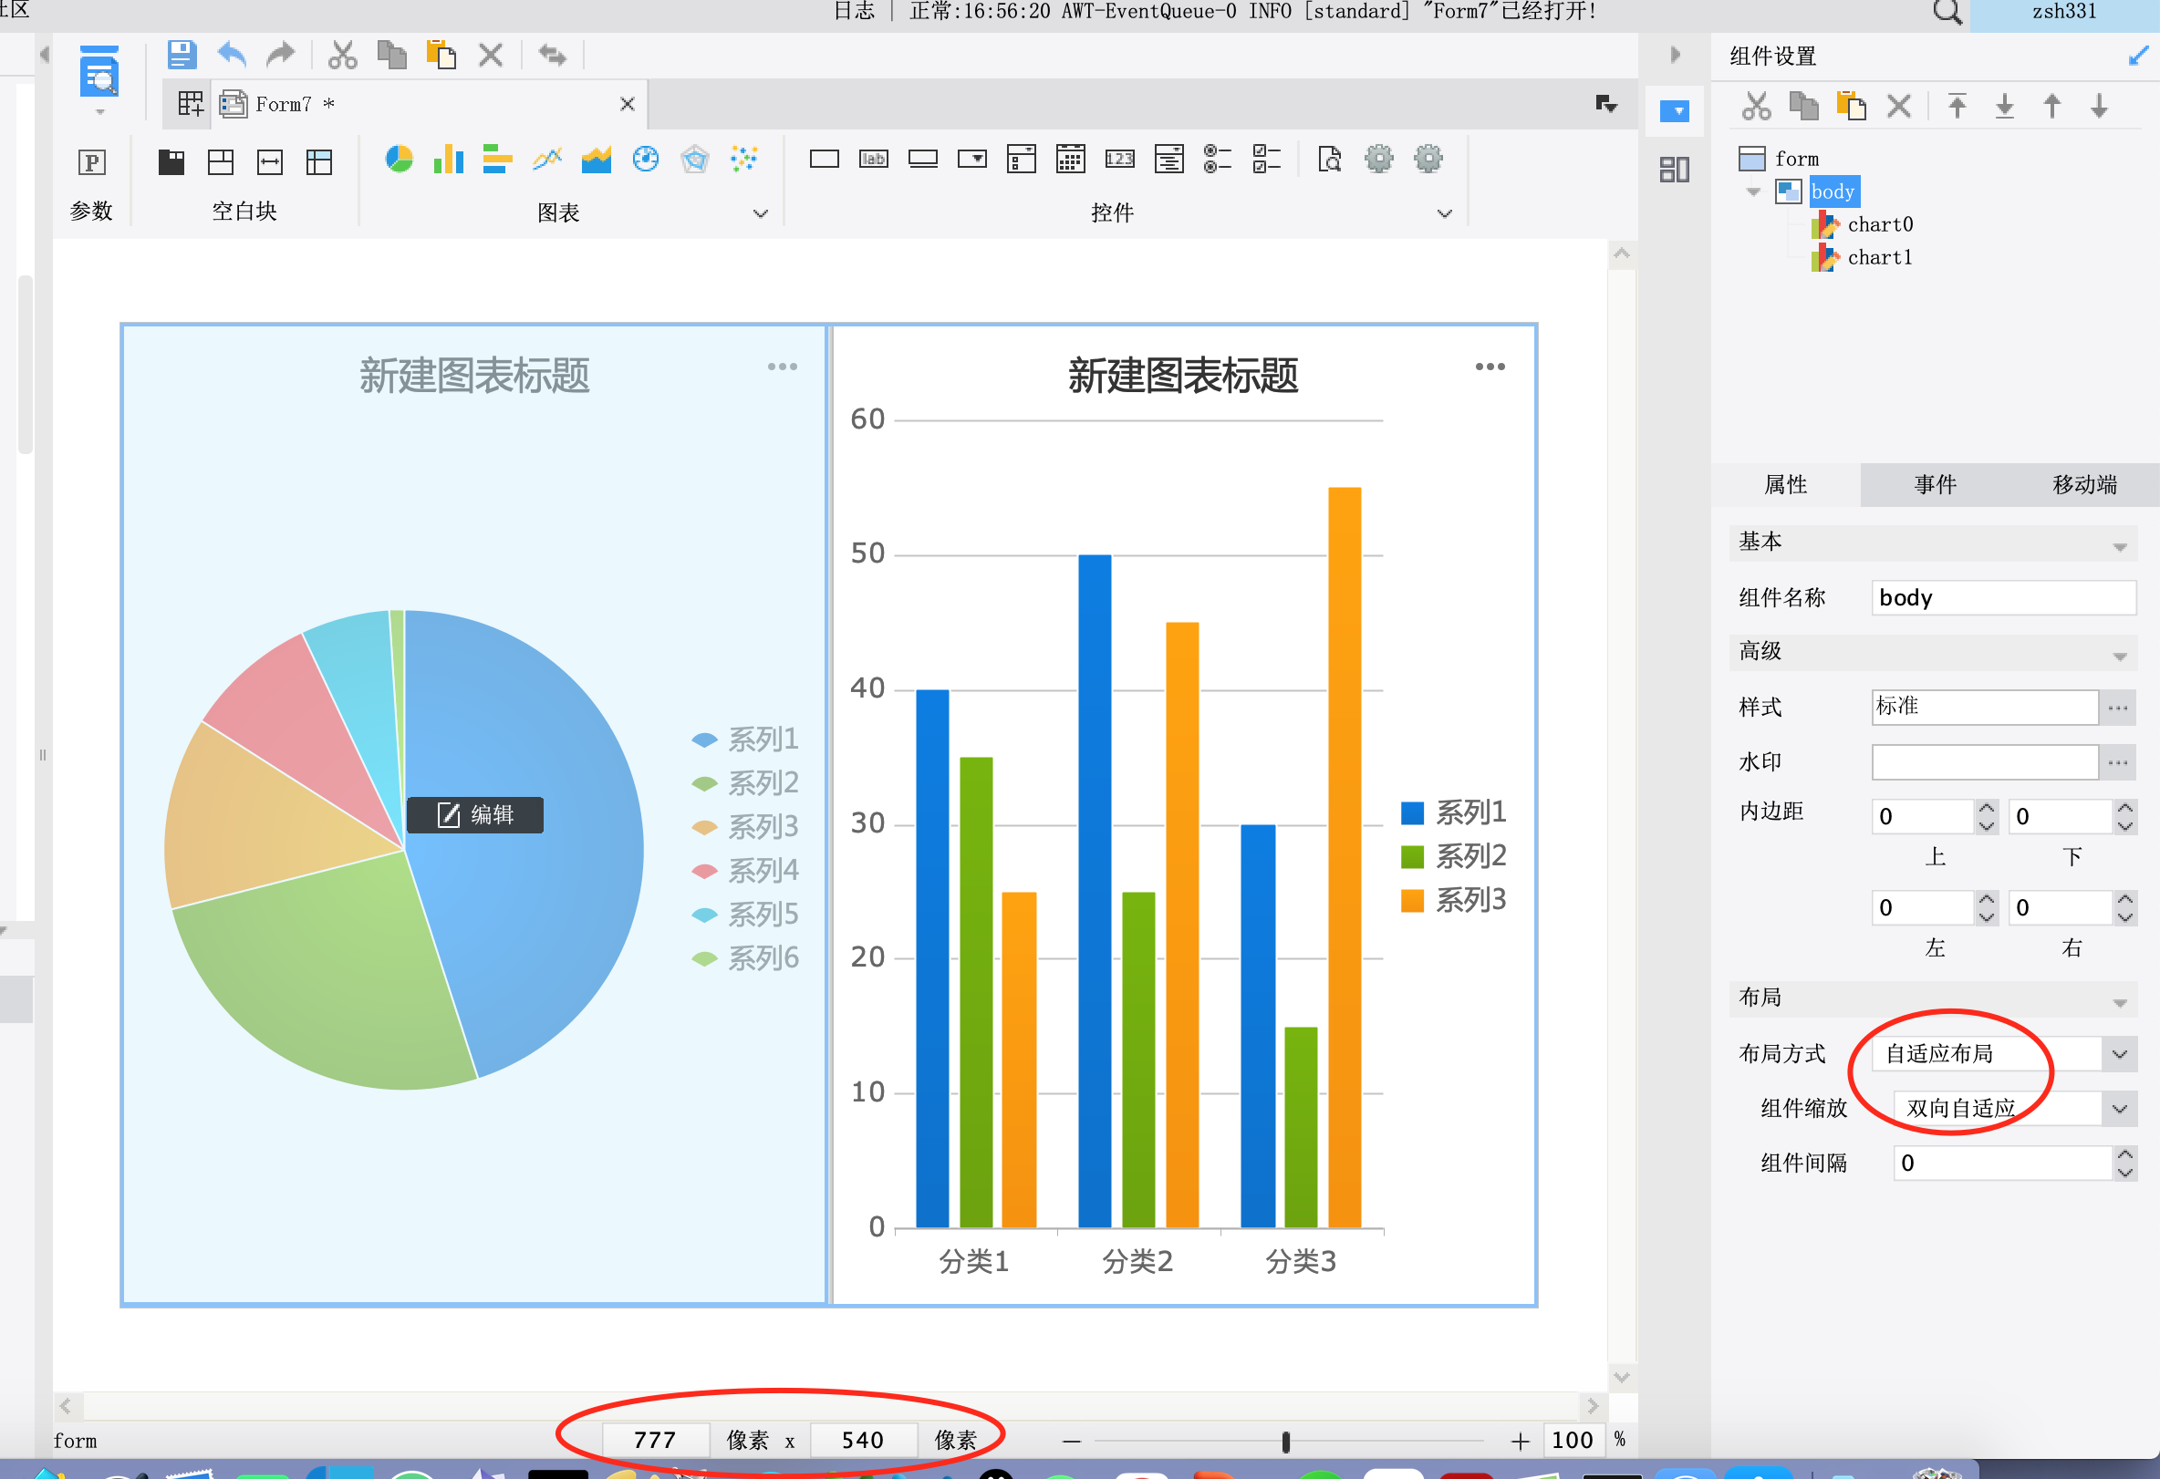Insert a pie chart from the chart gallery
The height and width of the screenshot is (1479, 2160).
[399, 160]
